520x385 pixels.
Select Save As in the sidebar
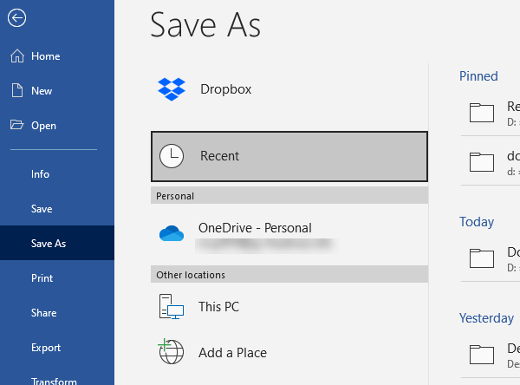(57, 243)
